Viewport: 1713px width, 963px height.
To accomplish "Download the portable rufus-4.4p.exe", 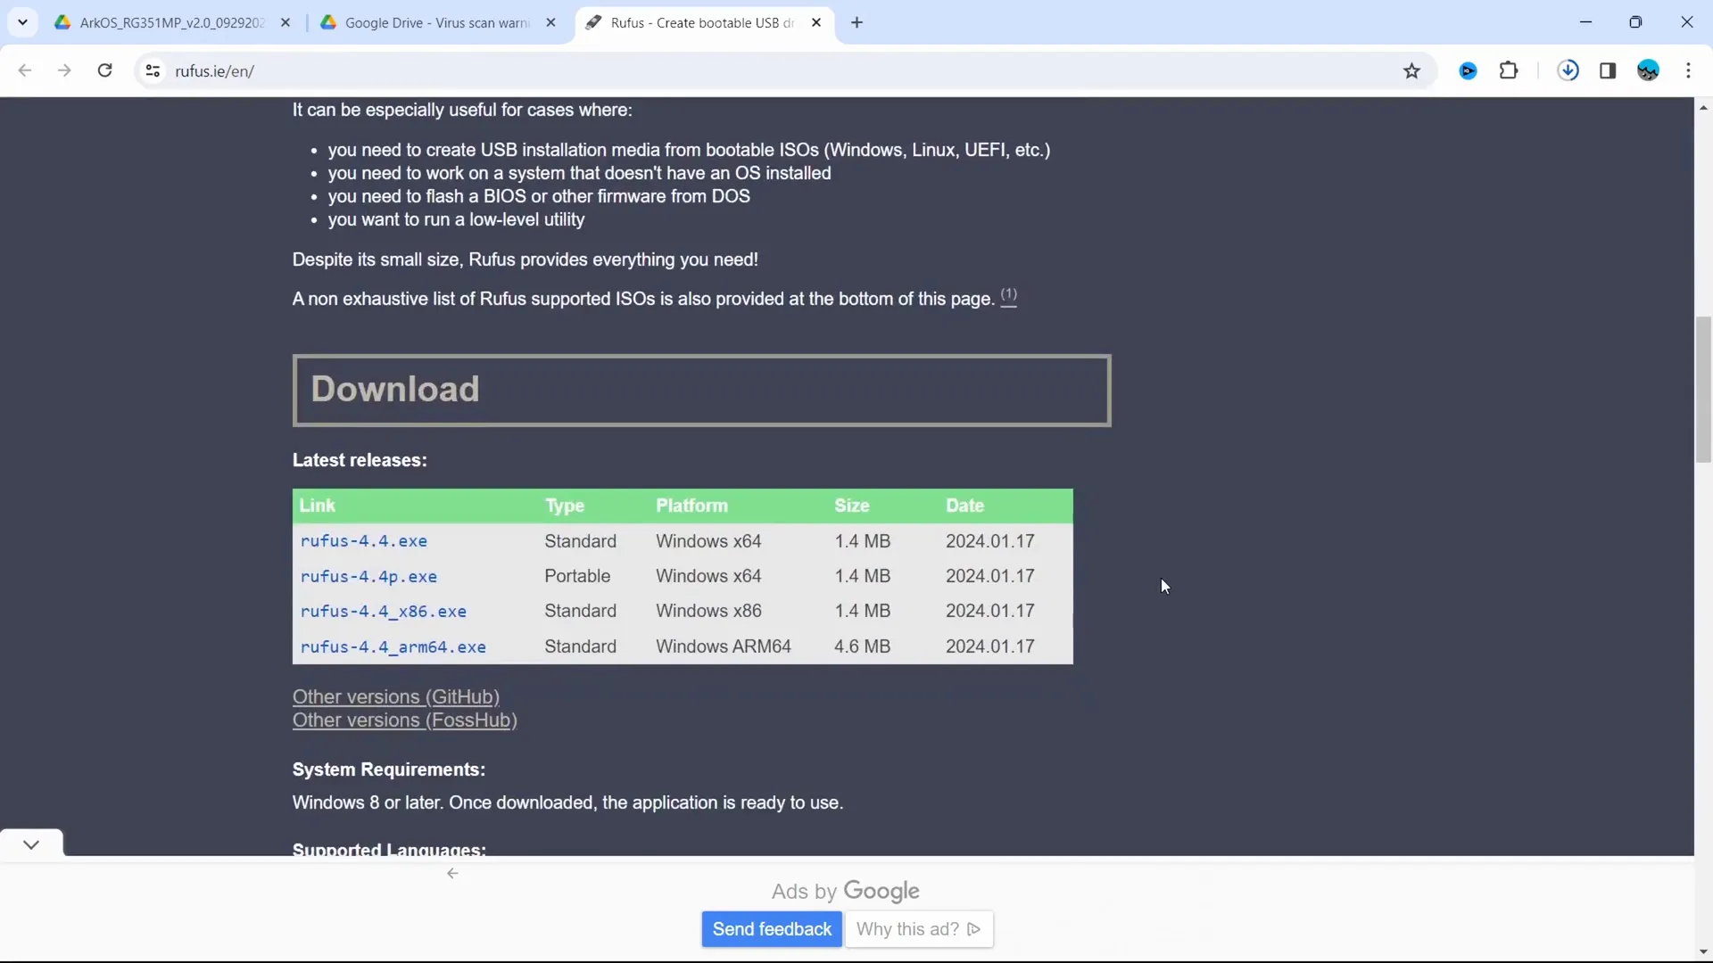I will coord(368,576).
